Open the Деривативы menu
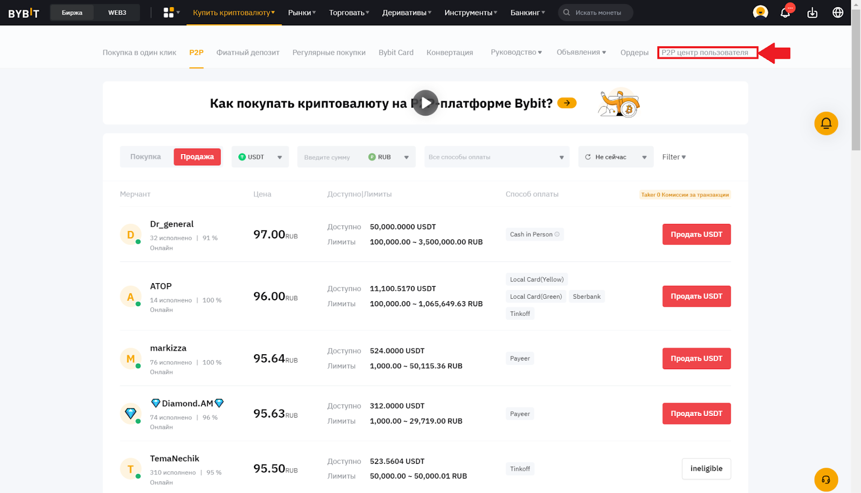 coord(407,12)
